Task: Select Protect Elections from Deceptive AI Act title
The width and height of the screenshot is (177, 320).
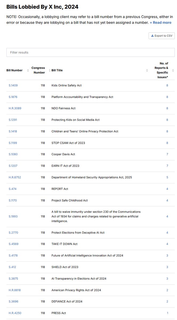Action: 78,233
